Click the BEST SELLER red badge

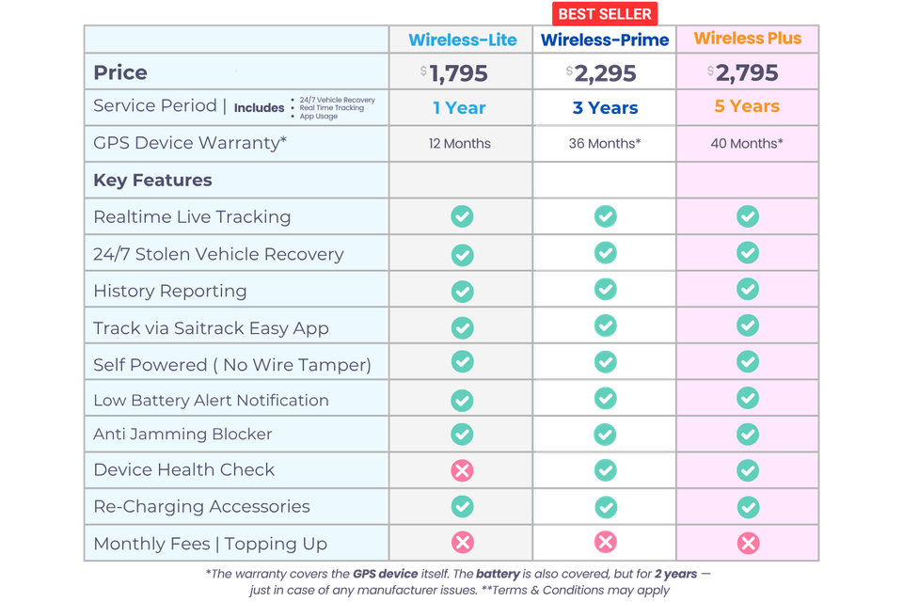click(x=605, y=14)
